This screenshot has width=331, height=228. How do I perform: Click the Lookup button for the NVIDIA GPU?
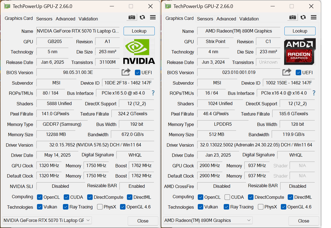point(139,31)
